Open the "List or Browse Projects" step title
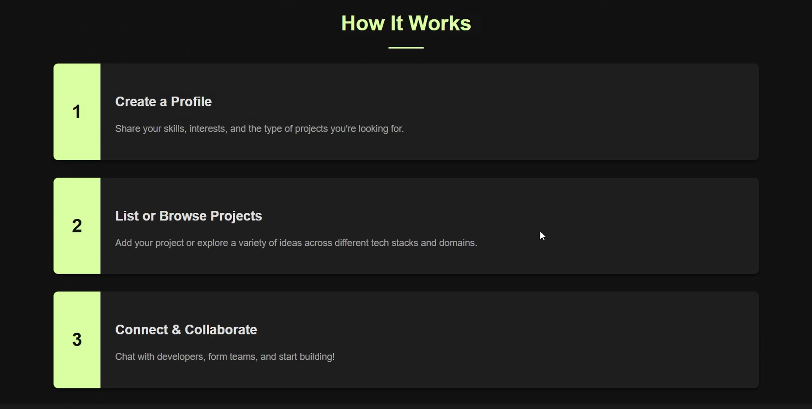Viewport: 812px width, 409px height. coord(189,216)
